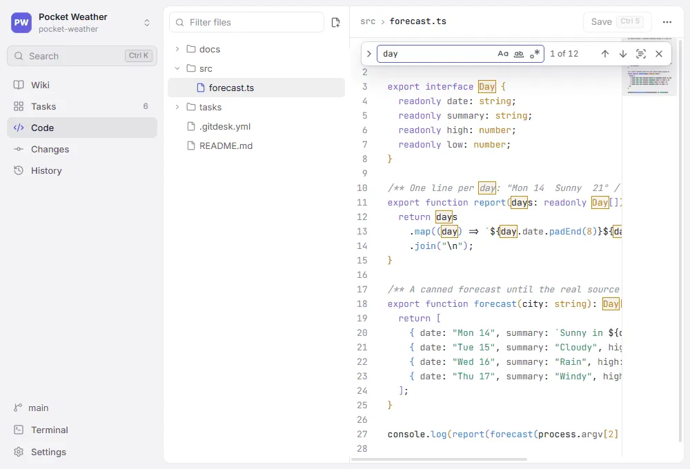Click the 1 of 12 match counter
Viewport: 690px width, 469px height.
[564, 54]
